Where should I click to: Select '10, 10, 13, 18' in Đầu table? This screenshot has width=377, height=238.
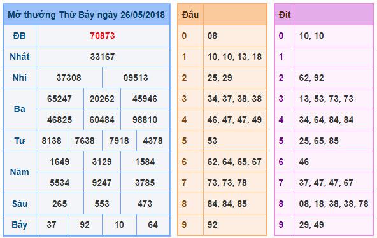coord(234,57)
